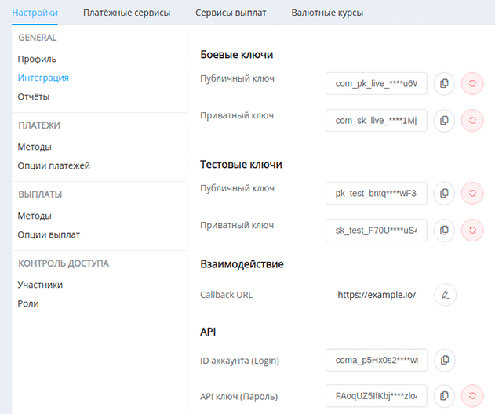This screenshot has width=495, height=414.
Task: Regenerate the live public key
Action: click(472, 83)
